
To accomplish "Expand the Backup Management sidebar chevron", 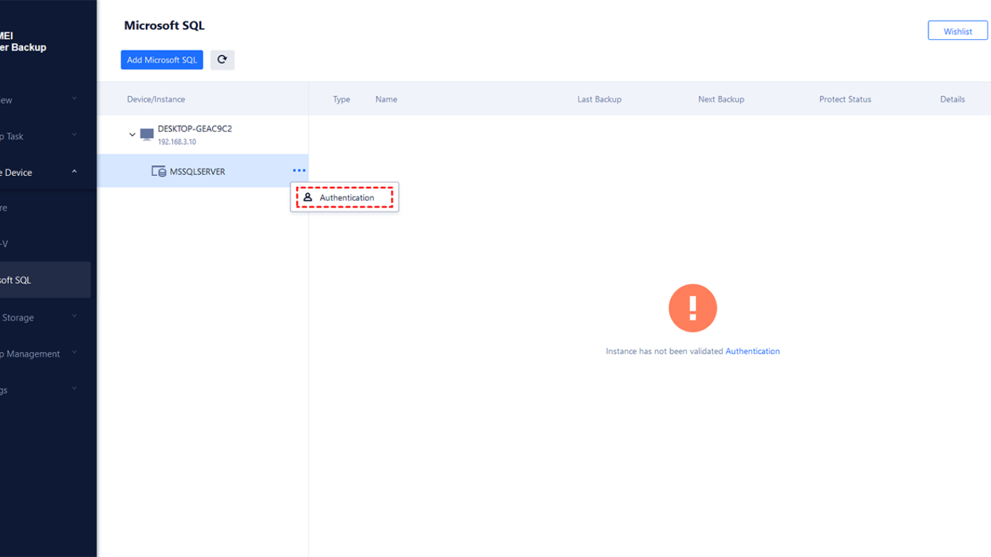I will coord(74,353).
